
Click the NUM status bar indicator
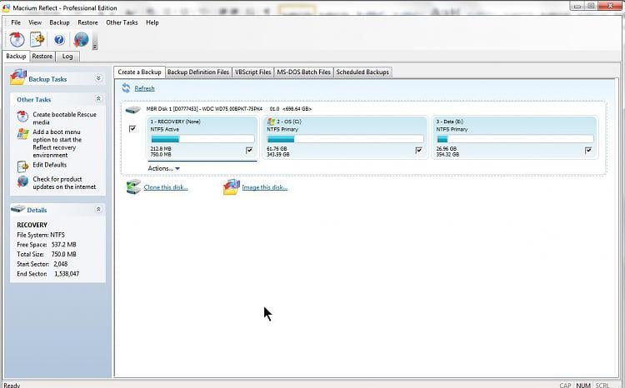point(583,386)
